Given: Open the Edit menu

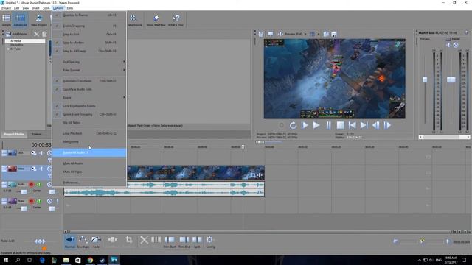Looking at the screenshot, I should (16, 8).
